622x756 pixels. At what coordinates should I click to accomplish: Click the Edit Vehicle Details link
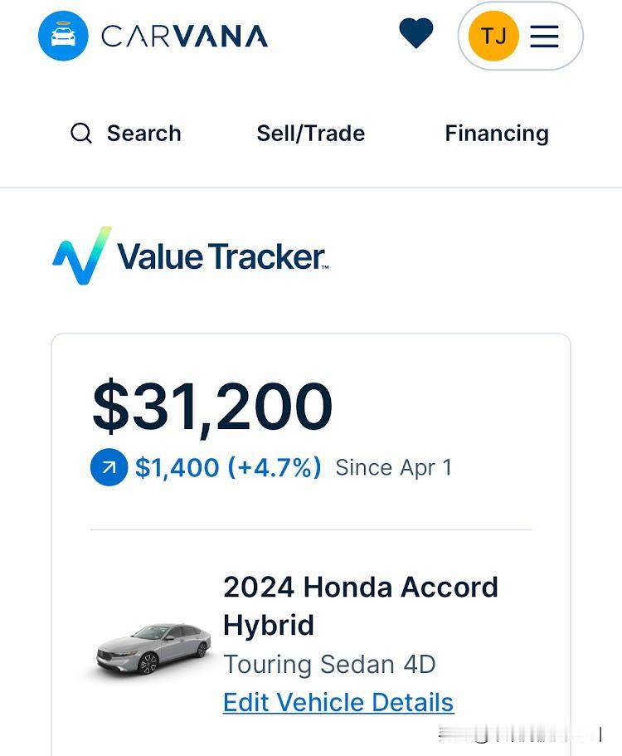point(338,702)
